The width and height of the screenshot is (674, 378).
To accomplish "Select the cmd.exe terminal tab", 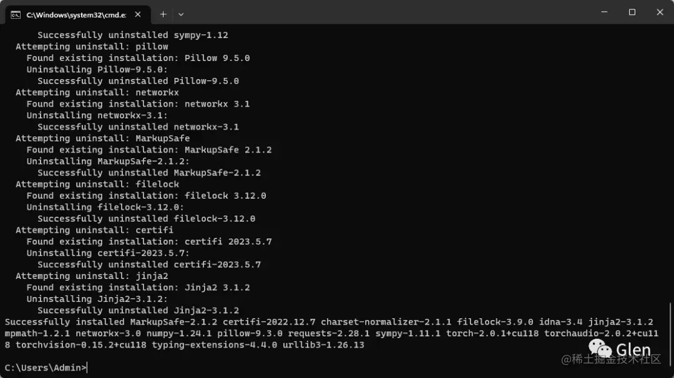I will 78,14.
